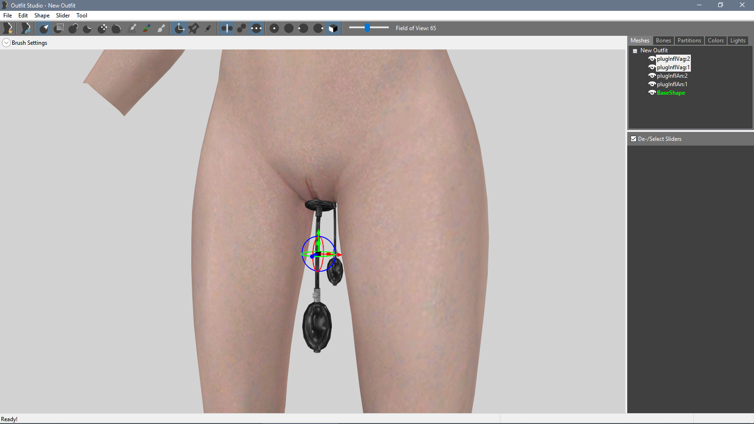Open the Tool menu
This screenshot has height=424, width=754.
click(x=82, y=16)
